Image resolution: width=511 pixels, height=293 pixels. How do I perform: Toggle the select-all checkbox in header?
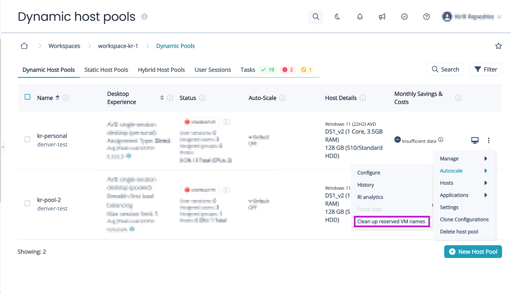tap(27, 97)
